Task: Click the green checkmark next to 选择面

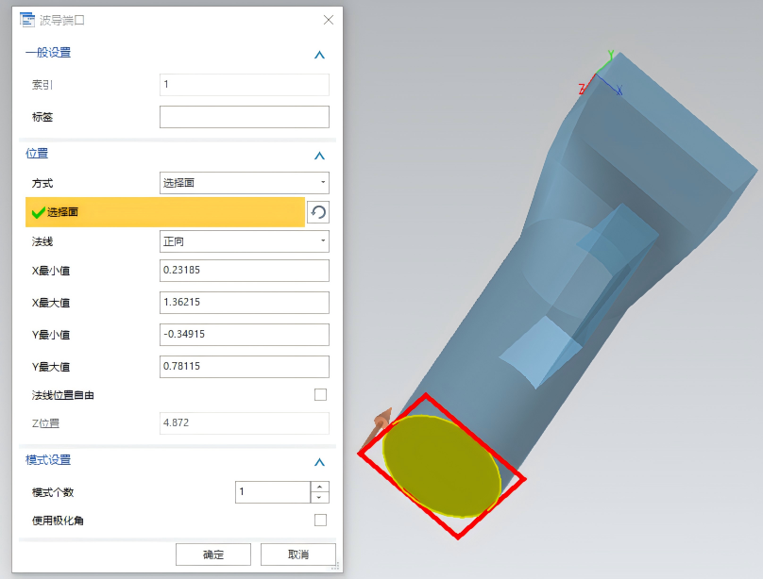Action: click(38, 213)
